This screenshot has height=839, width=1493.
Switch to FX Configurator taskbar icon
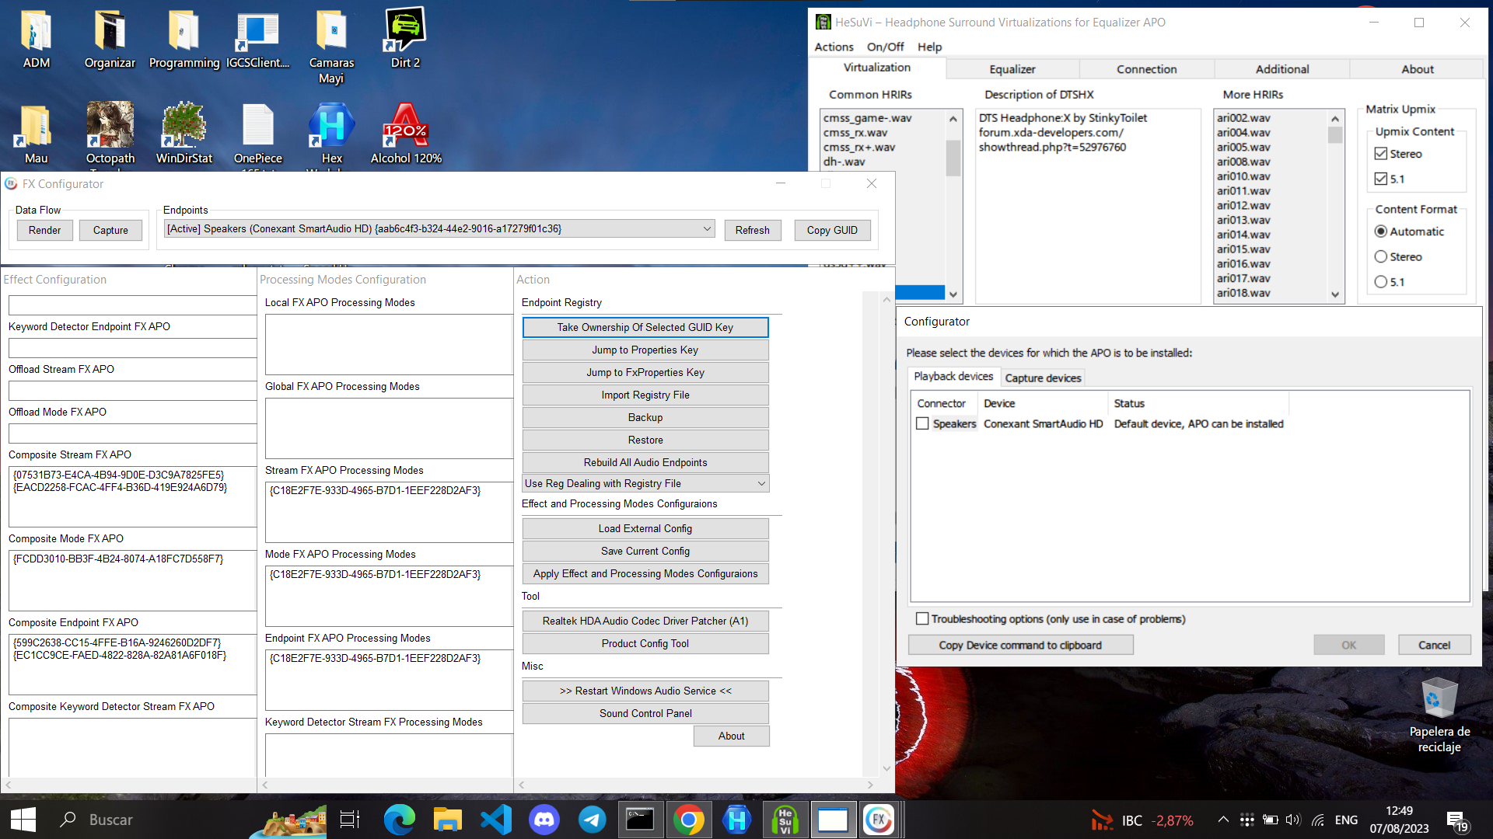(x=879, y=820)
